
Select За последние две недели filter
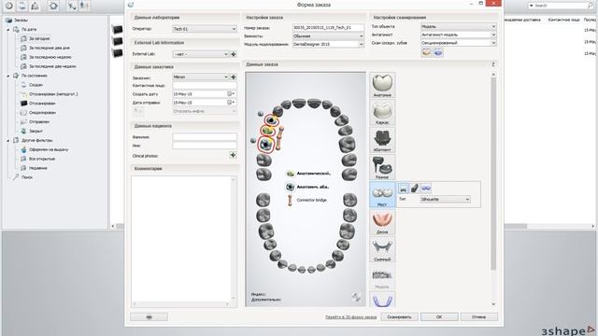(x=52, y=66)
